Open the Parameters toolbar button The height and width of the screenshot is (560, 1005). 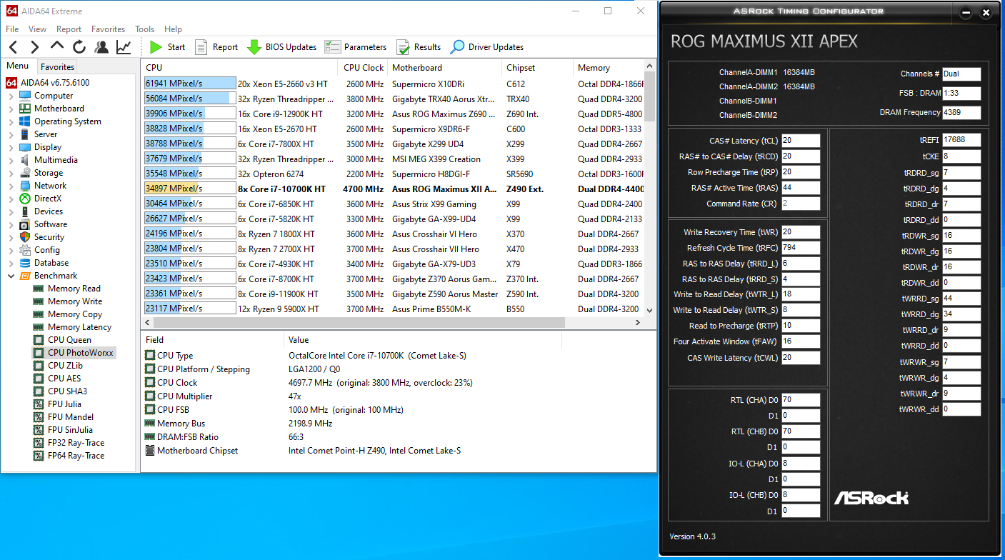tap(356, 47)
